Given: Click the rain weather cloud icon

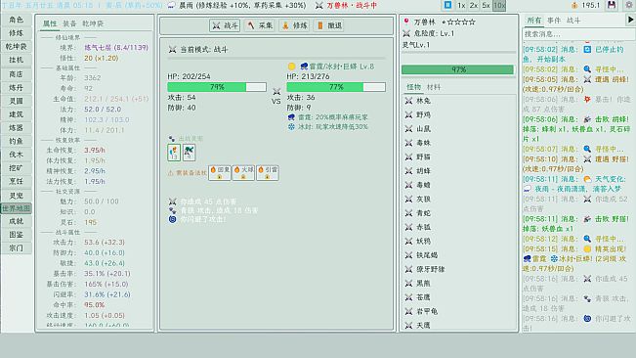Looking at the screenshot, I should (171, 5).
